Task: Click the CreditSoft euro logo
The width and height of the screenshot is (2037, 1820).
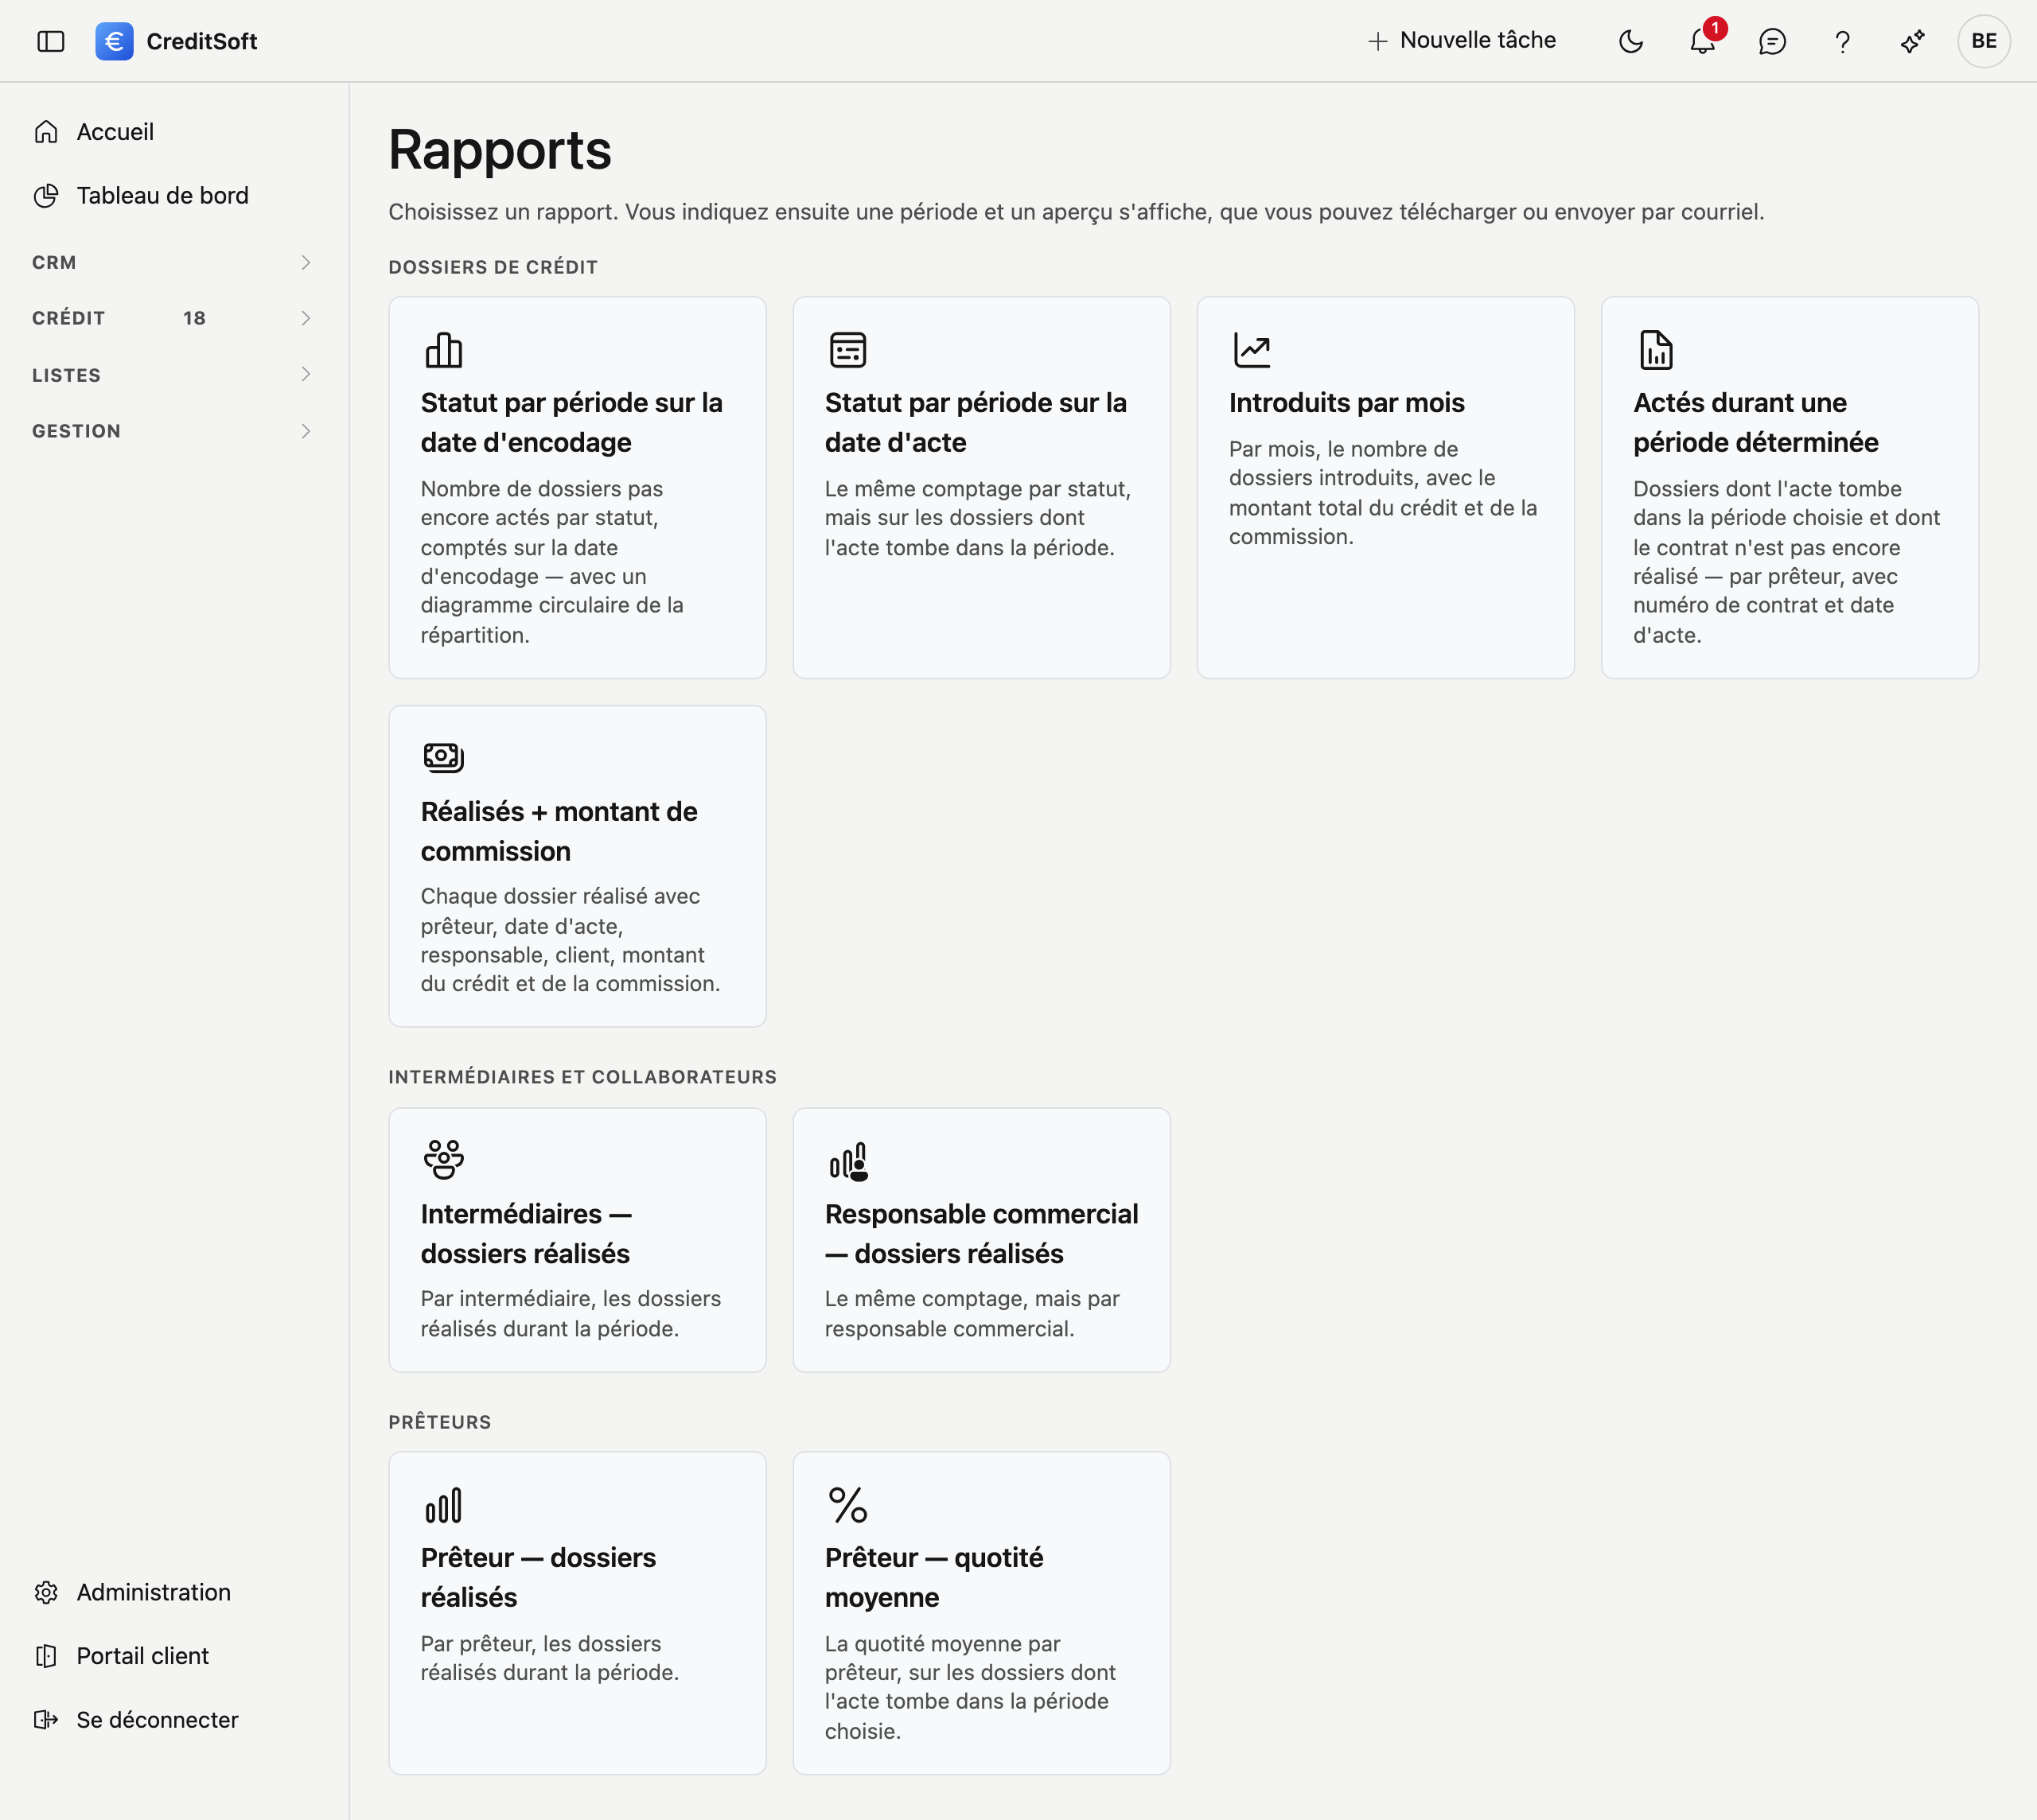Action: [114, 41]
